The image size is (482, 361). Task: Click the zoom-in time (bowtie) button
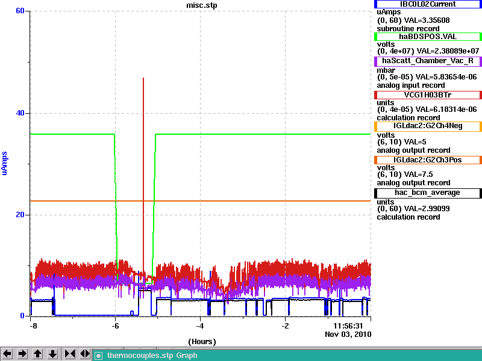pos(70,354)
